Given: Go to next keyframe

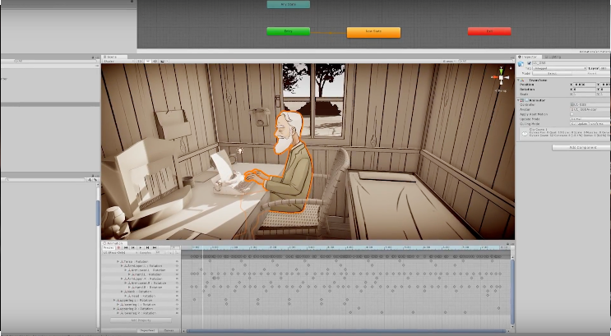Looking at the screenshot, I should [x=148, y=247].
